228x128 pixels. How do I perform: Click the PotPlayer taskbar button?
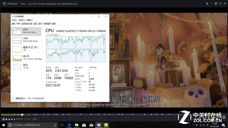click(x=106, y=125)
